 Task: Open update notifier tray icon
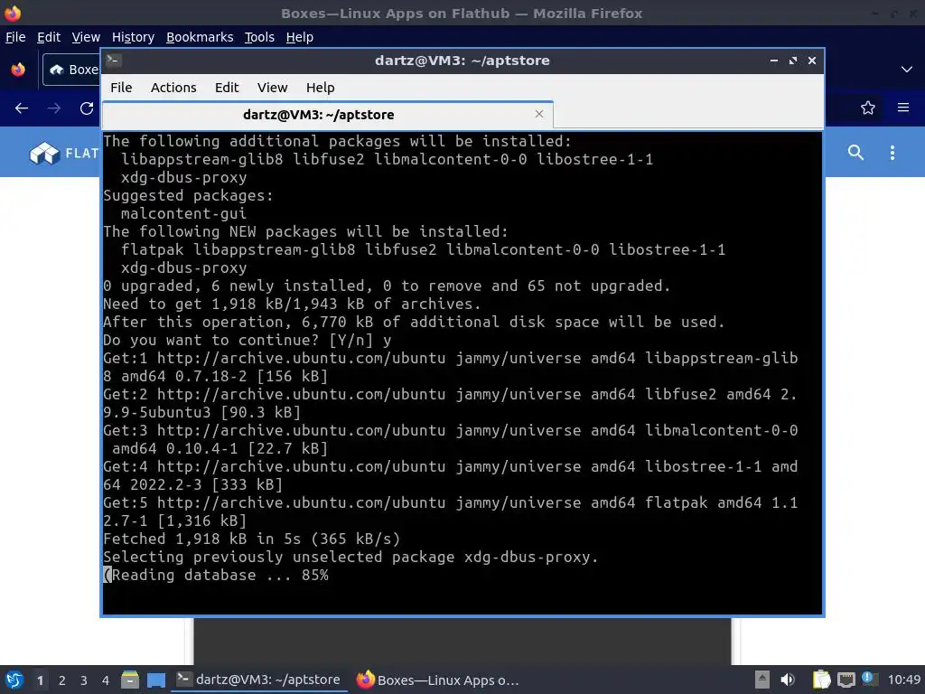870,680
